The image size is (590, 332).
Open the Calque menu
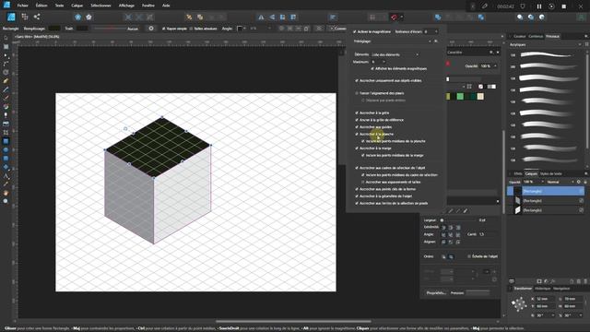click(x=77, y=6)
